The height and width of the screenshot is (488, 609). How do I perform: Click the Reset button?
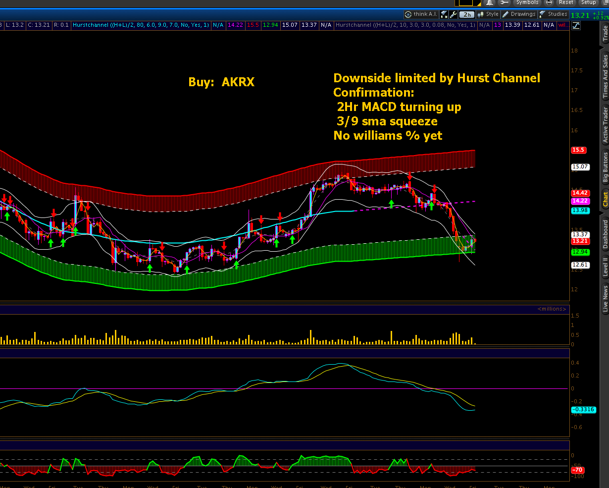coord(566,3)
